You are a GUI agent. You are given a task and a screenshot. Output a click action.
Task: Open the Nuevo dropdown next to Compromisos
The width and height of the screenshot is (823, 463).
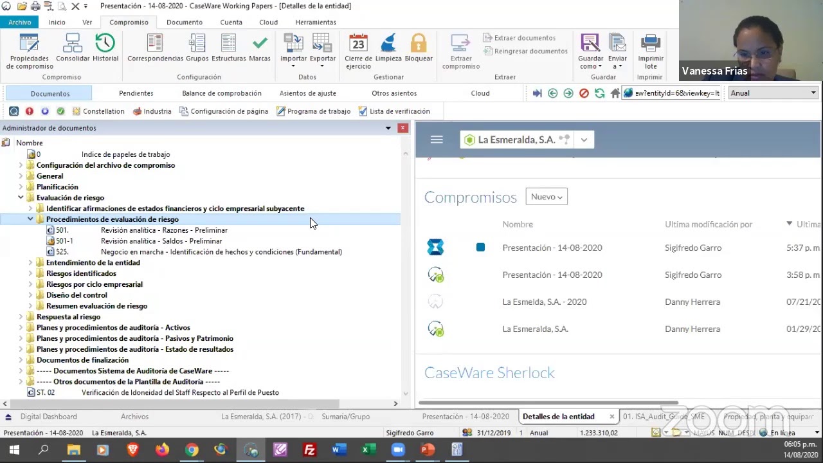click(x=547, y=197)
